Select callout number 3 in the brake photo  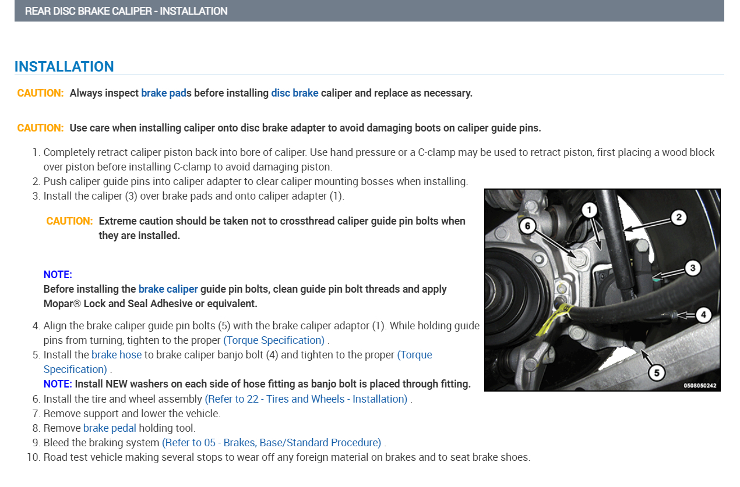[x=692, y=268]
